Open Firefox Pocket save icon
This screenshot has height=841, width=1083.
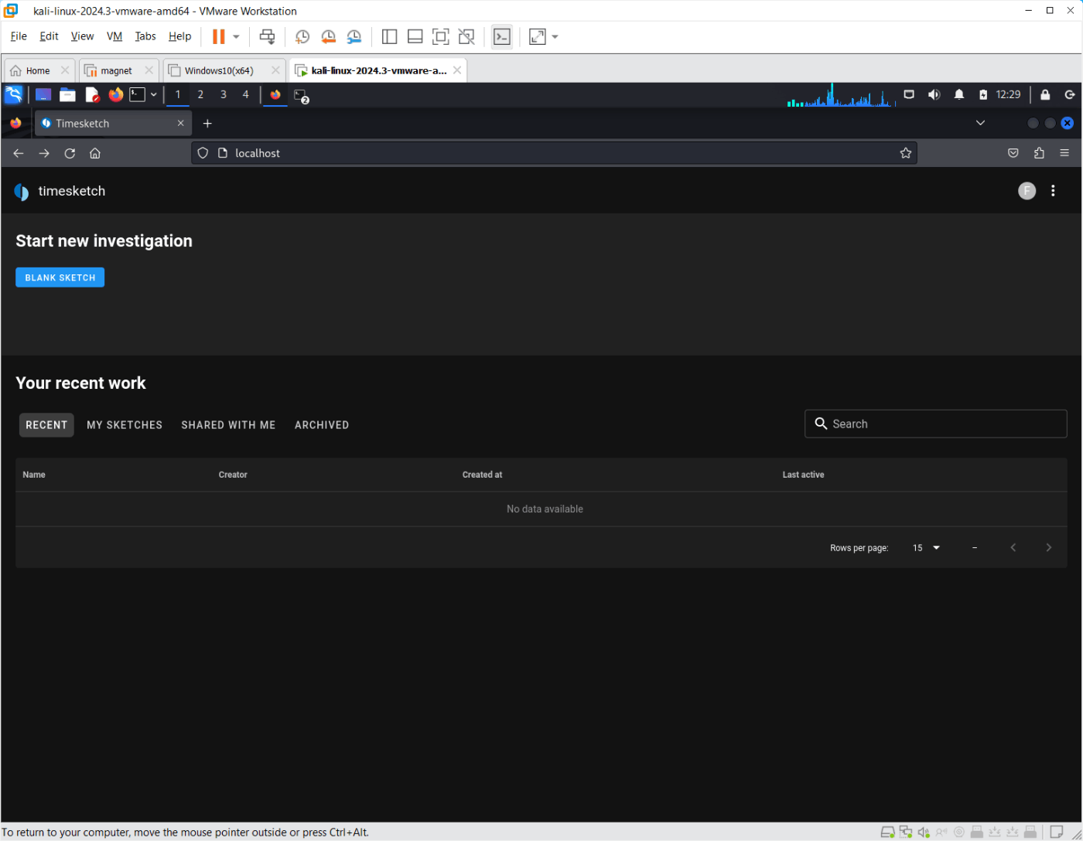tap(1013, 153)
